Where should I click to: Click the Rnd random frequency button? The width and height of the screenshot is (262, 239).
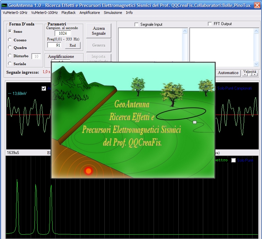[x=73, y=45]
